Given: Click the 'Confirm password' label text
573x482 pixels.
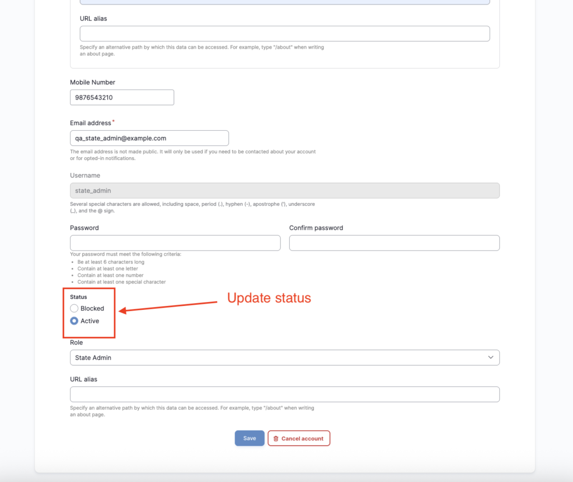Looking at the screenshot, I should click(316, 228).
